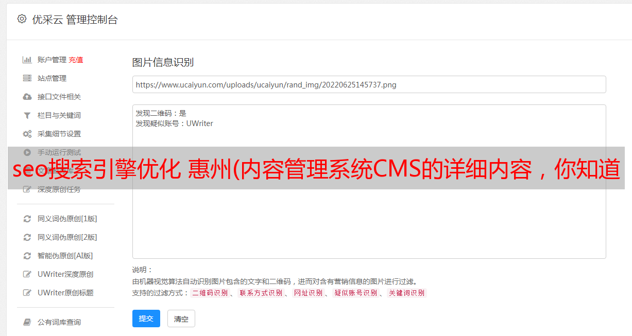Select the 公有词库查询 book icon

[27, 322]
